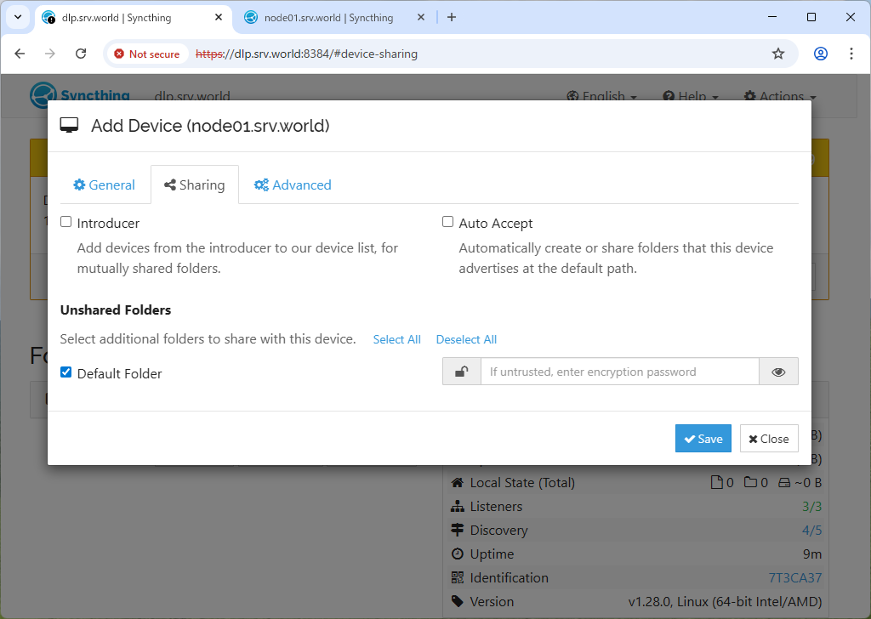Close the dlp.srv.world Syncthing tab
871x619 pixels.
tap(219, 18)
